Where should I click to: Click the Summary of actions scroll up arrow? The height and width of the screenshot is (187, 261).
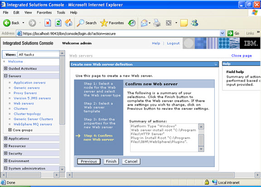tap(201, 126)
